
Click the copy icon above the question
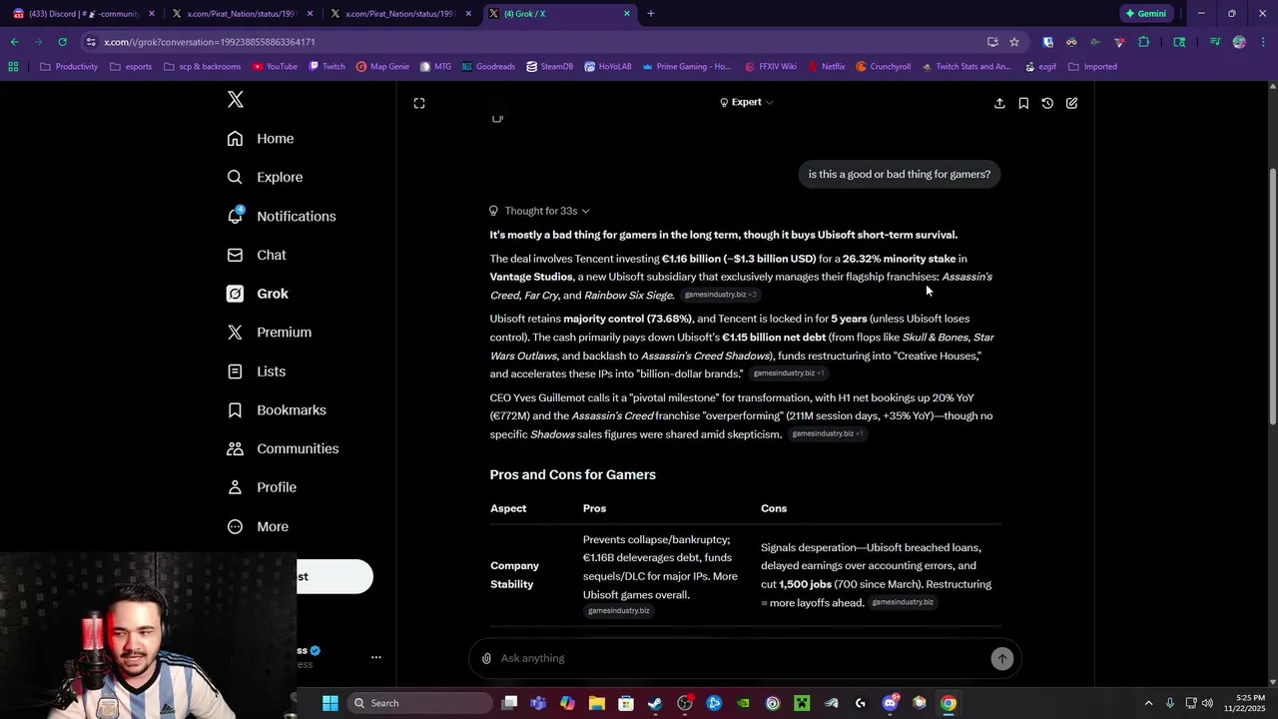[x=497, y=118]
